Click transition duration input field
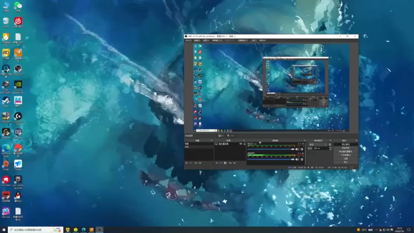Screen dimensions: 414x233 coord(320,149)
